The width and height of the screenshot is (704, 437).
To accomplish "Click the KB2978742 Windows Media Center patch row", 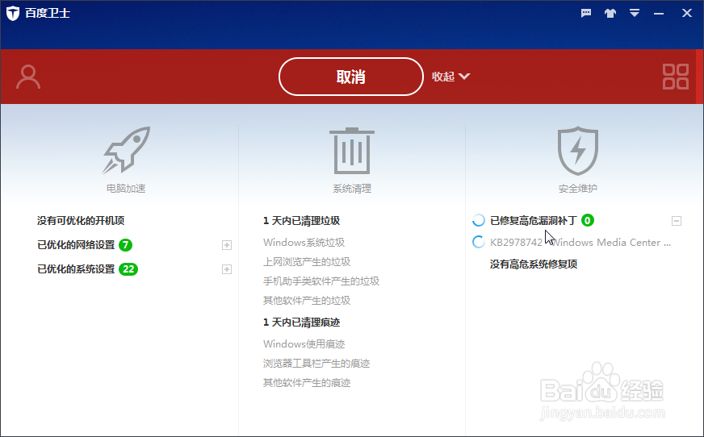I will (x=580, y=243).
